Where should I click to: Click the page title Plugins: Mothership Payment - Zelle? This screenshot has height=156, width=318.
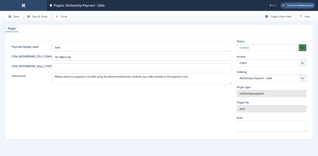[79, 5]
